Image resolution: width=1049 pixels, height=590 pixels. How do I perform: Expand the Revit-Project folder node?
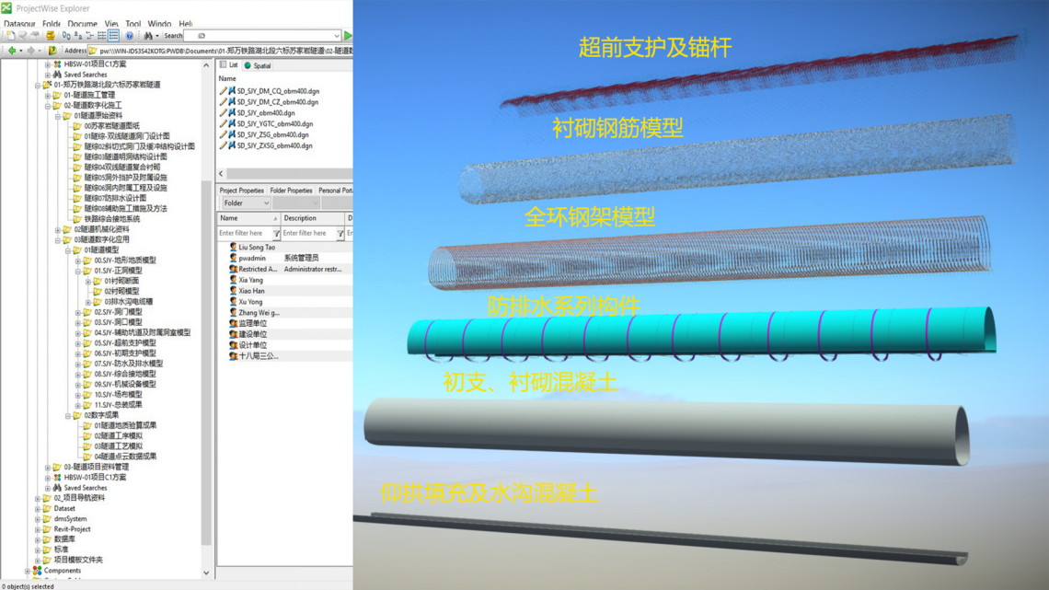pos(37,529)
